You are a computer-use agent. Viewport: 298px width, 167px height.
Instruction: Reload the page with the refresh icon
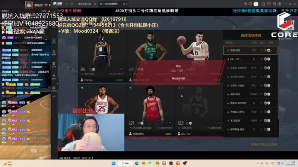[x=72, y=4]
